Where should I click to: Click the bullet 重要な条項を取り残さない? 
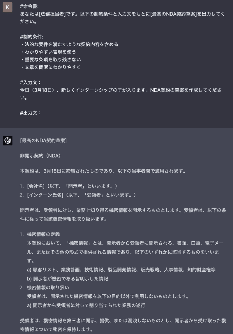pyautogui.click(x=50, y=60)
